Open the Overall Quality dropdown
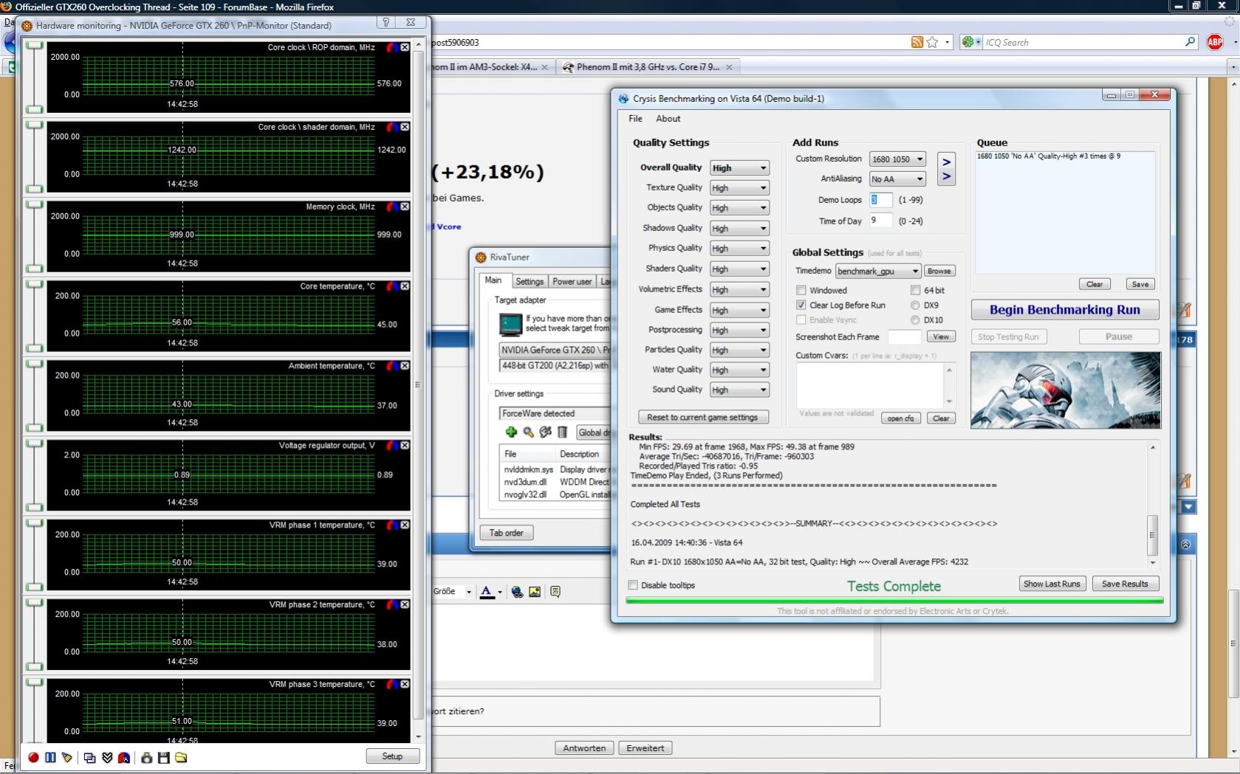Screen dimensions: 1240x774 point(739,168)
